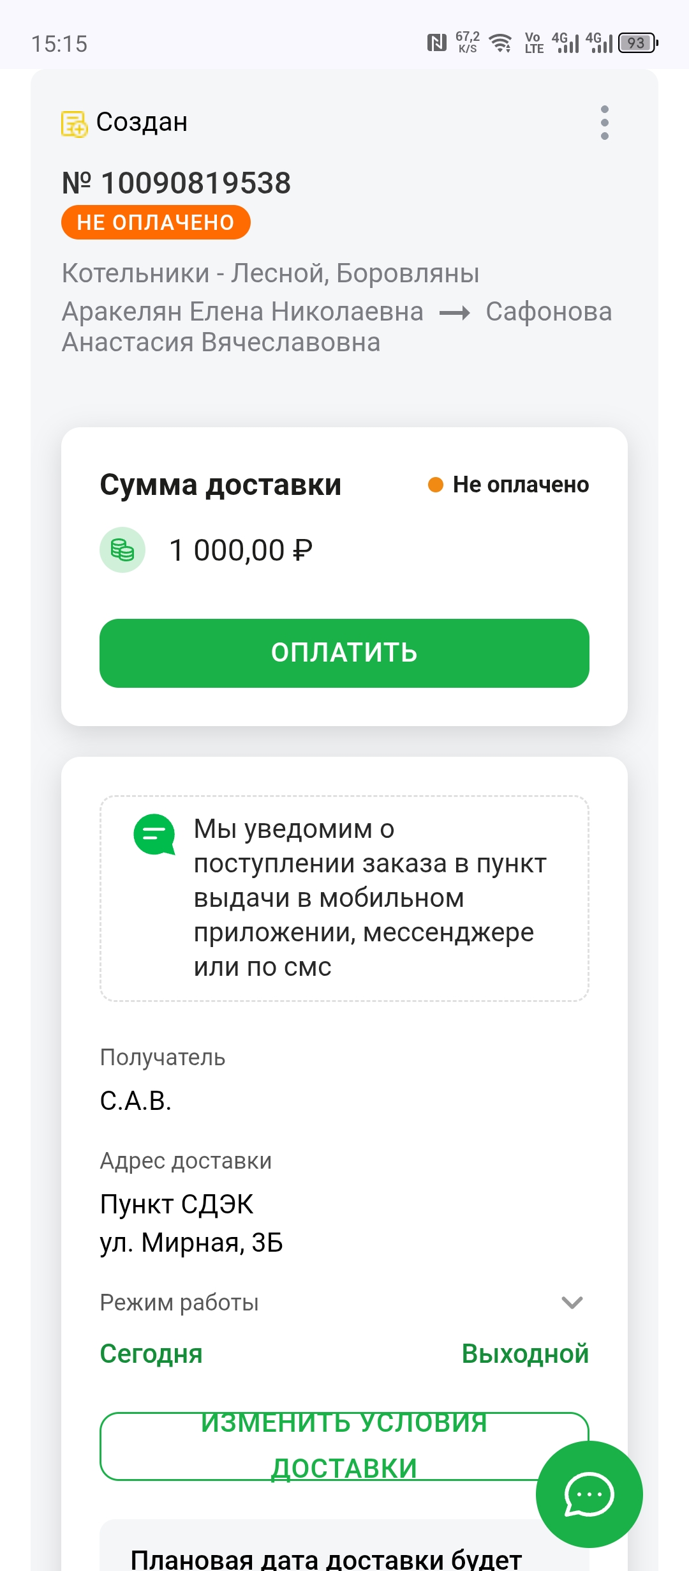Tap today's Выходной schedule label
689x1571 pixels.
tap(524, 1354)
